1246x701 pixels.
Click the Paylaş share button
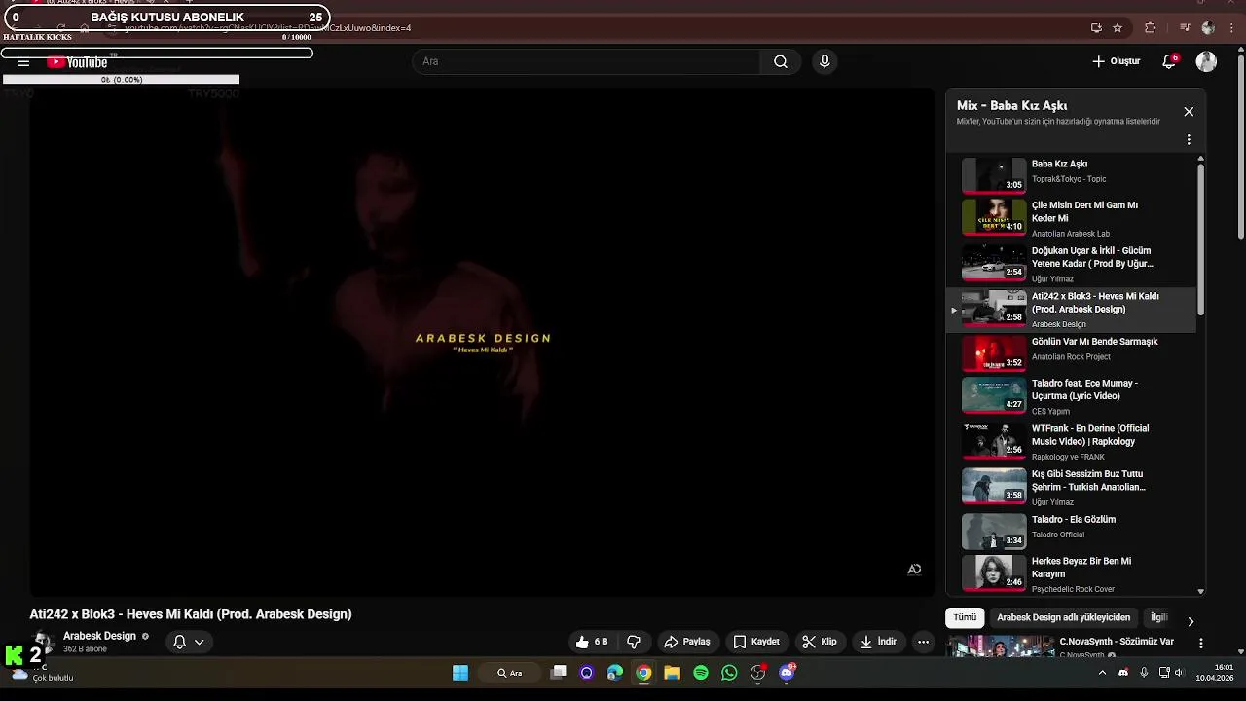pos(687,642)
